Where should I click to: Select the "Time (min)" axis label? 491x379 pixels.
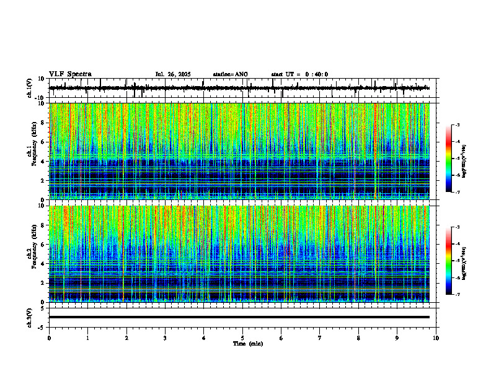tap(248, 344)
